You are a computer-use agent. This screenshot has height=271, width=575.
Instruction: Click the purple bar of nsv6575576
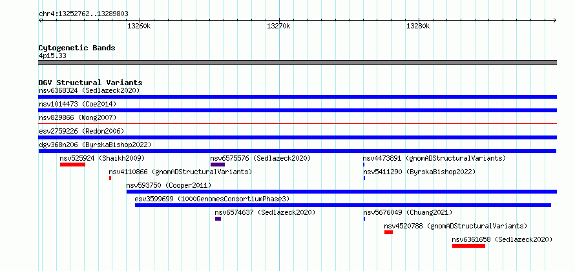point(218,165)
